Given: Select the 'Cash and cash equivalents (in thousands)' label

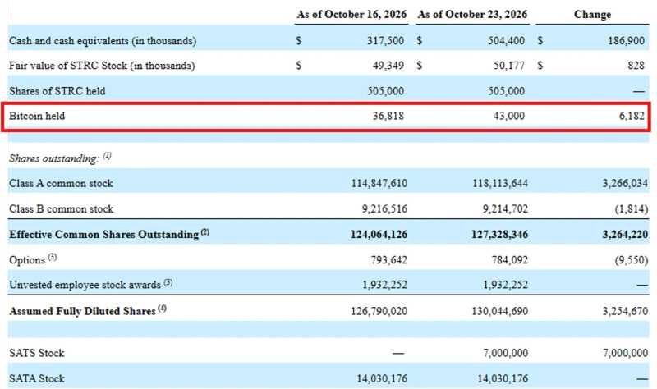Looking at the screenshot, I should tap(103, 41).
